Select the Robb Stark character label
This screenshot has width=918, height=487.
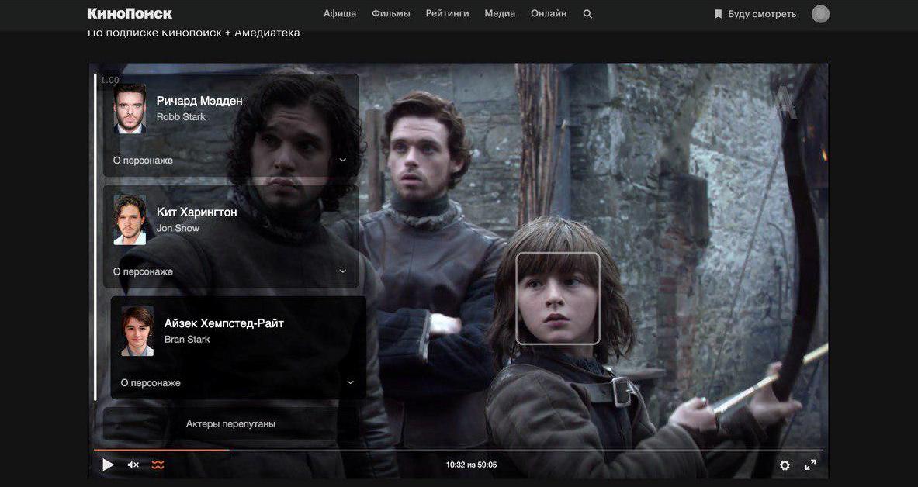pos(181,117)
